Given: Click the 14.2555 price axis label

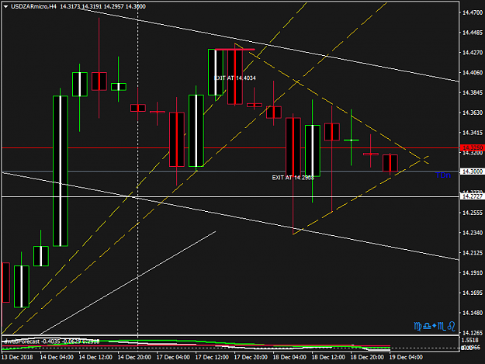Looking at the screenshot, I should tap(473, 213).
